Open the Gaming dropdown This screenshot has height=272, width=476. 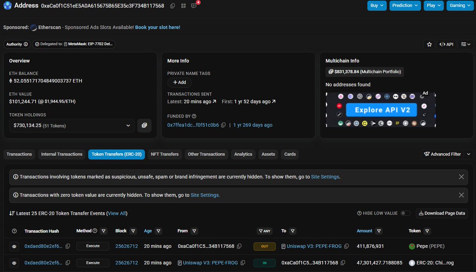(460, 6)
